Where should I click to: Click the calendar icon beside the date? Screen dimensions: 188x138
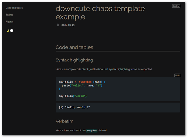coord(58,25)
